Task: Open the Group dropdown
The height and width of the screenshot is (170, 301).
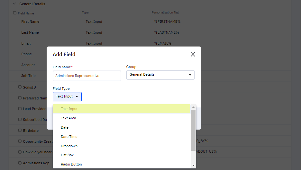Action: point(160,75)
